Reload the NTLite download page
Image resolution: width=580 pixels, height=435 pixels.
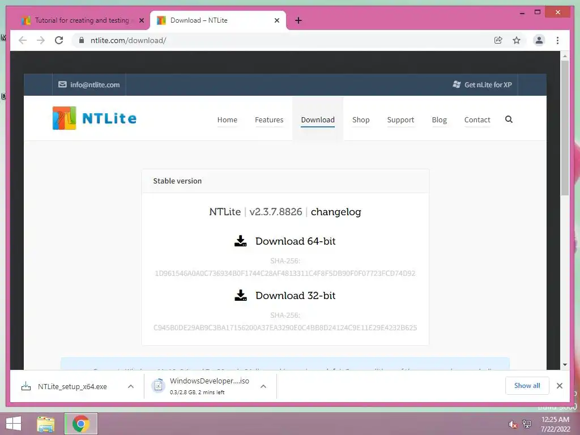point(59,40)
